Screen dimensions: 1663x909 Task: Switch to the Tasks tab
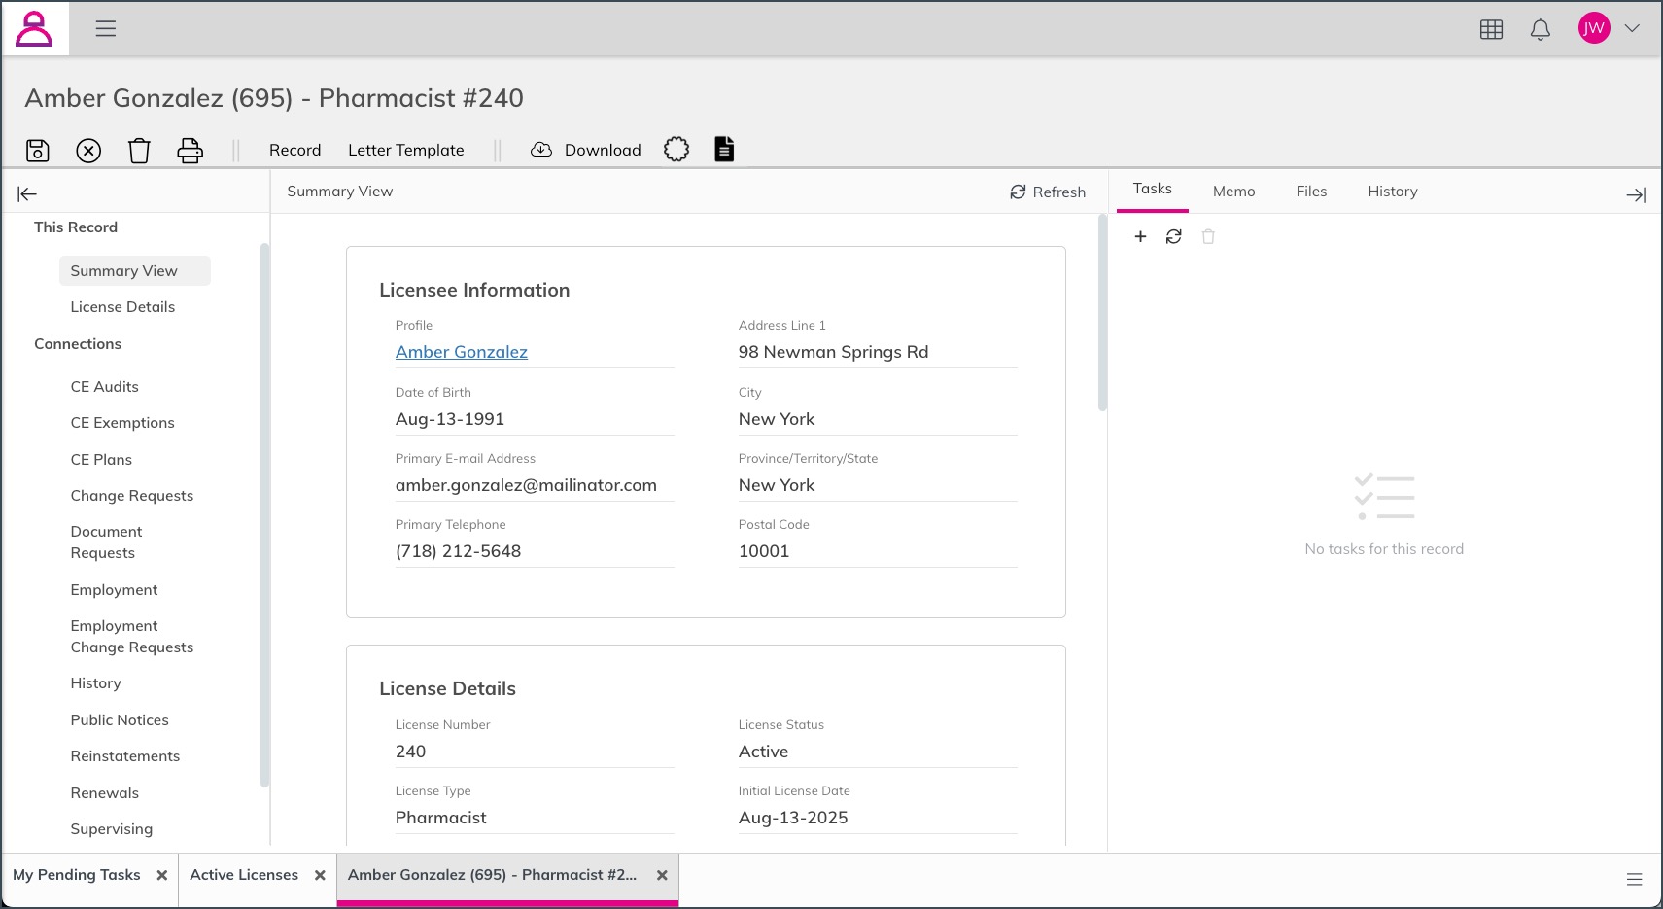point(1152,190)
